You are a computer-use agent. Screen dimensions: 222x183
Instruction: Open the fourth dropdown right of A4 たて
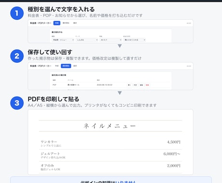coord(135,40)
